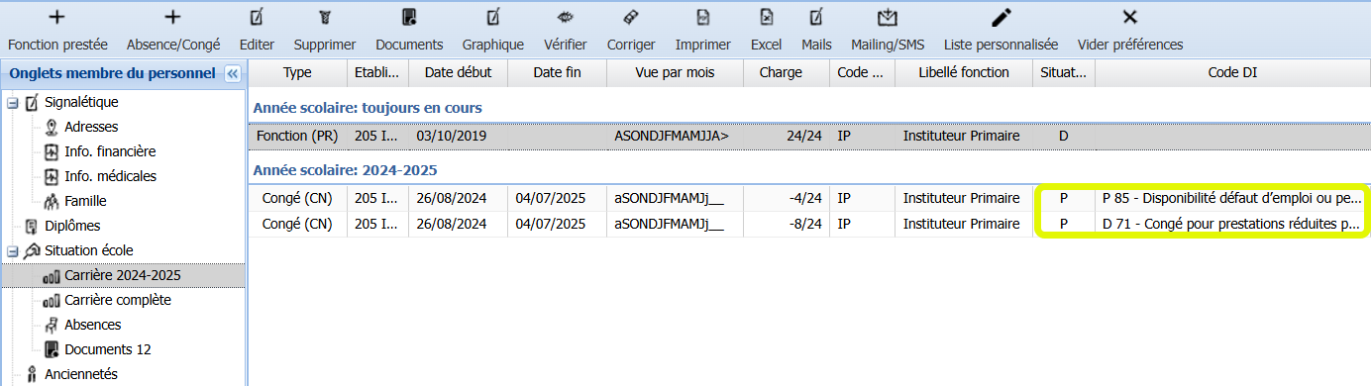Click the Fonction prestée plus icon
This screenshot has width=1371, height=386.
pyautogui.click(x=56, y=17)
